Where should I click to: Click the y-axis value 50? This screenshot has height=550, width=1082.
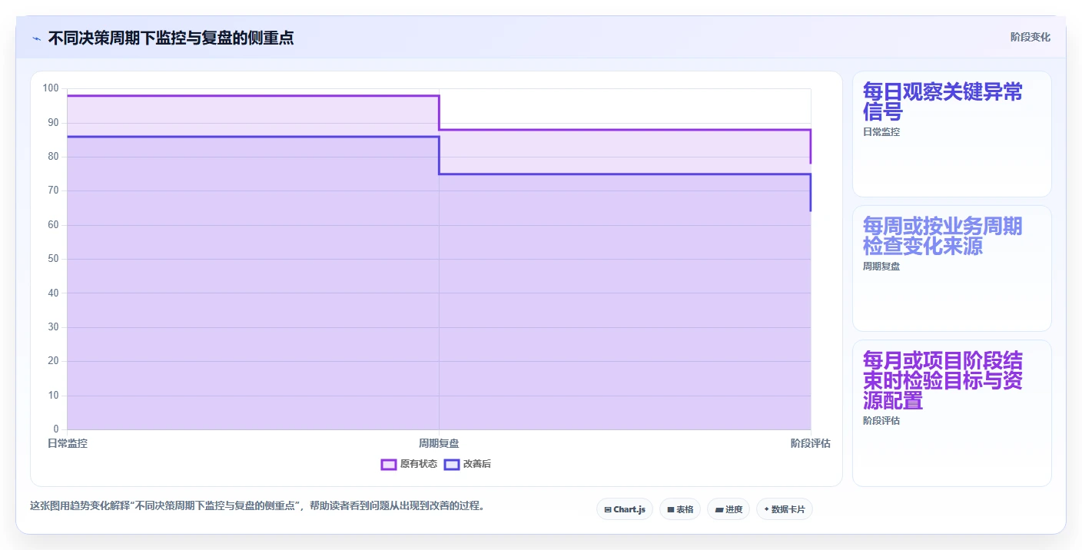pos(53,259)
